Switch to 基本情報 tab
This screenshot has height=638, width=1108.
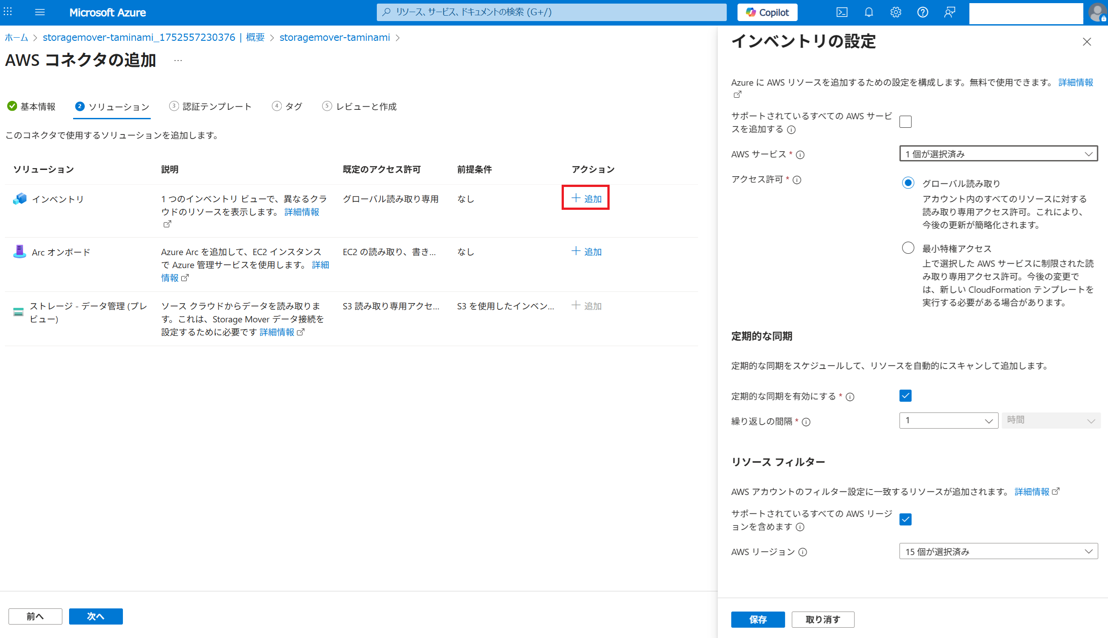coord(31,107)
